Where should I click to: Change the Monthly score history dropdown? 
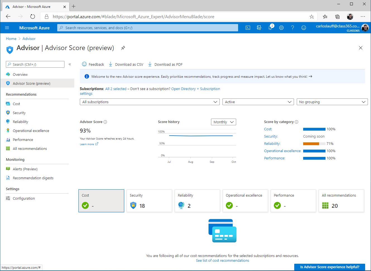[x=224, y=122]
